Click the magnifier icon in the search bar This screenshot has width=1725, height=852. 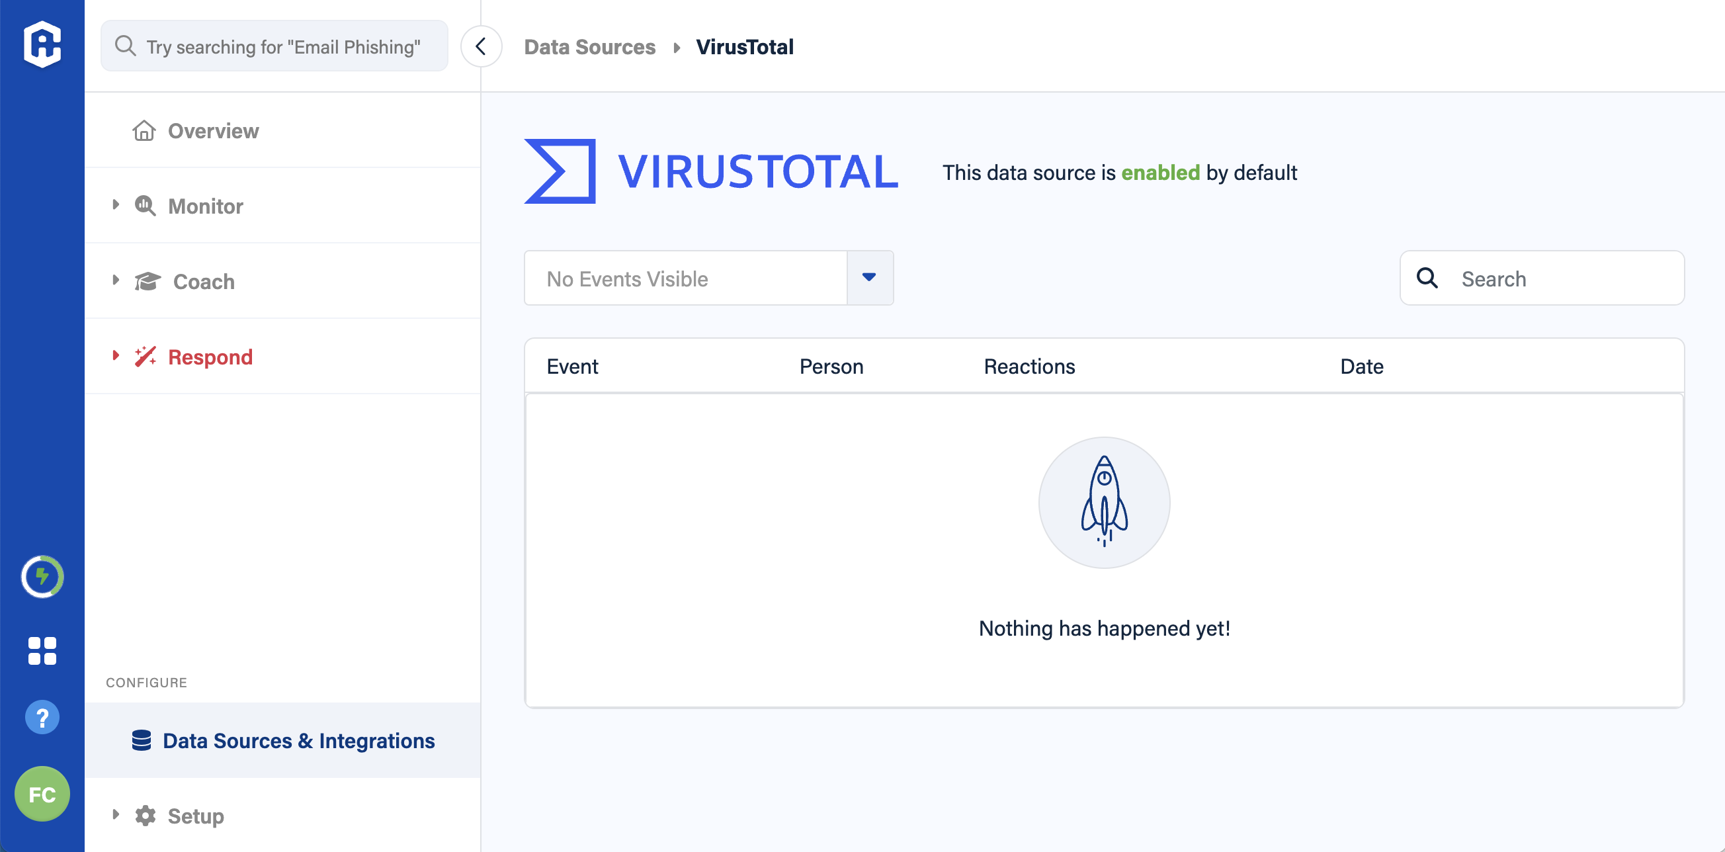[x=125, y=46]
